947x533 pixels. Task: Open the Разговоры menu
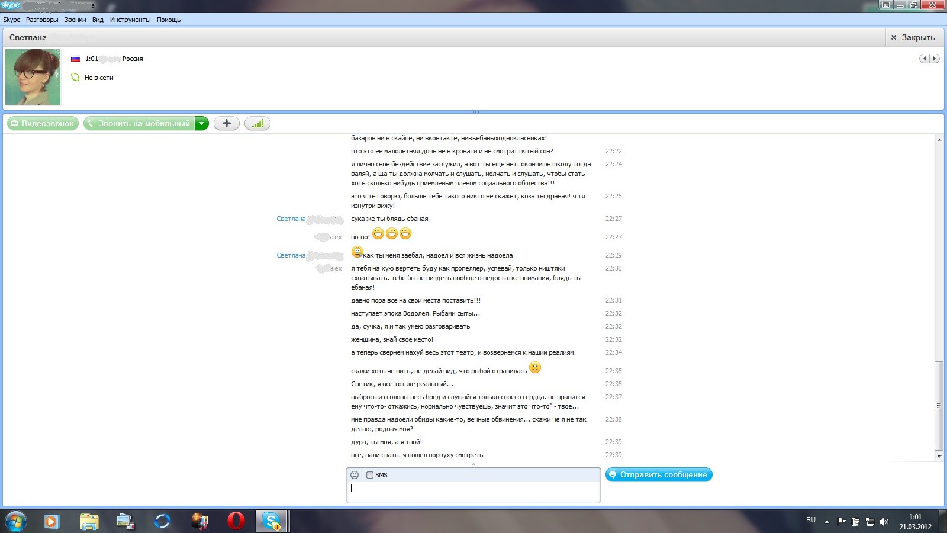coord(42,20)
